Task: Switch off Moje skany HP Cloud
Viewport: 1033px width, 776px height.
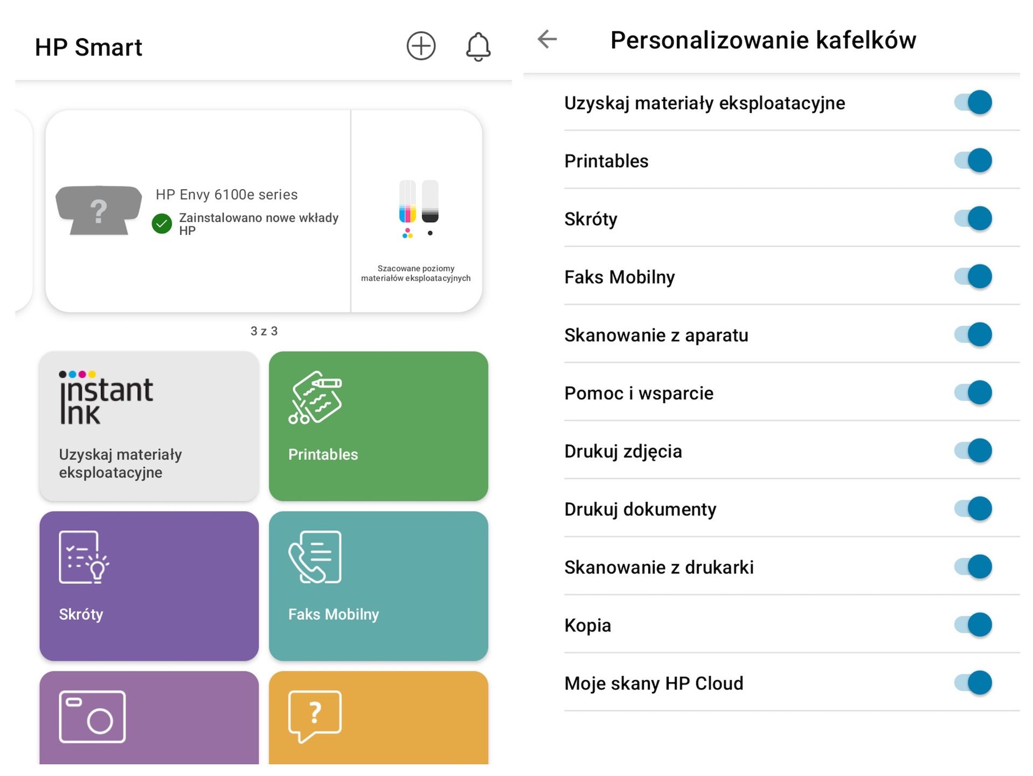Action: 973,683
